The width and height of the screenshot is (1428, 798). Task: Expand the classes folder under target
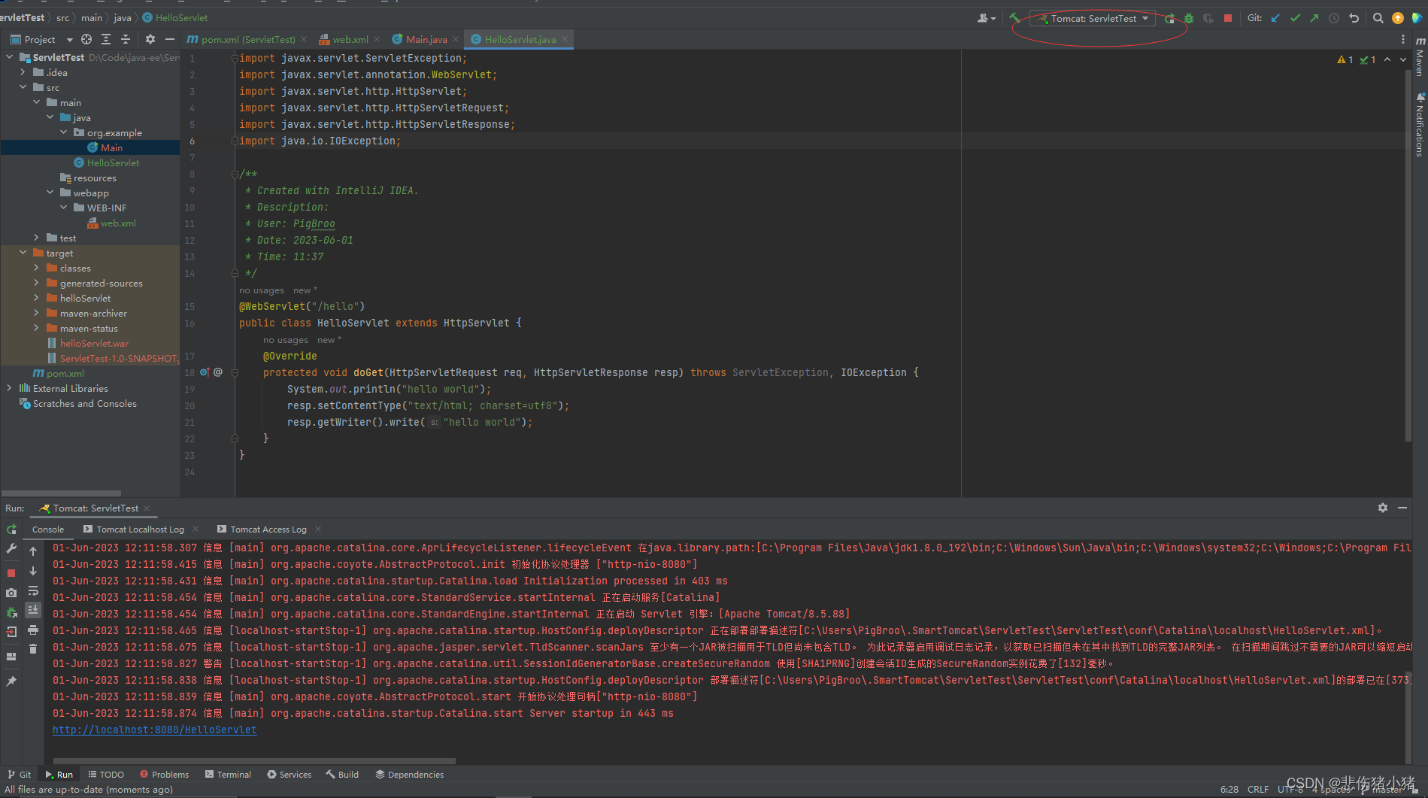pyautogui.click(x=36, y=268)
